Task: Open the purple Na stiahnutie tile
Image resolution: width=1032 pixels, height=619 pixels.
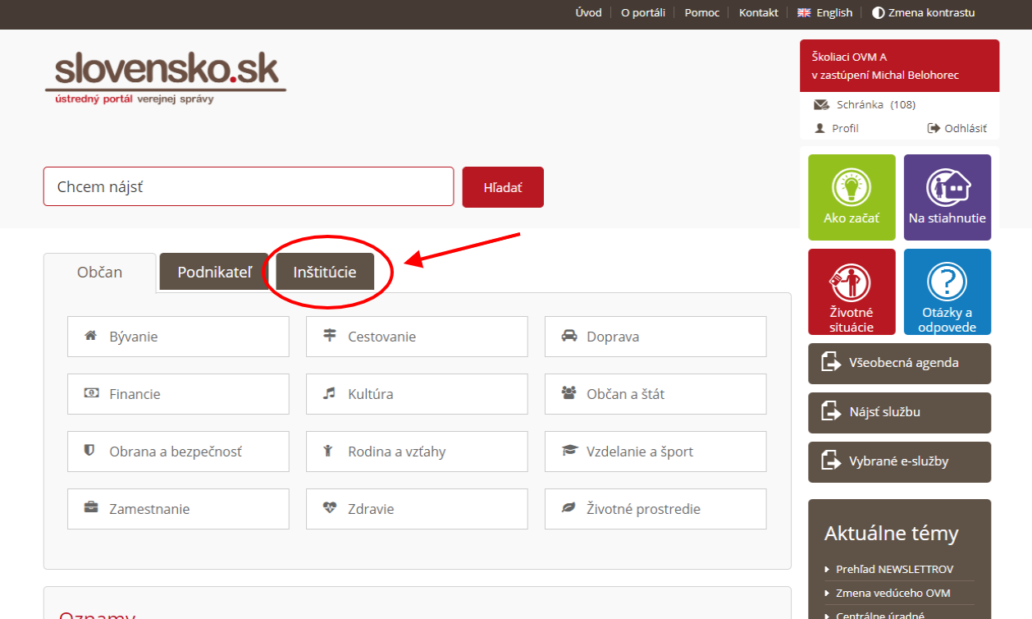Action: tap(948, 197)
